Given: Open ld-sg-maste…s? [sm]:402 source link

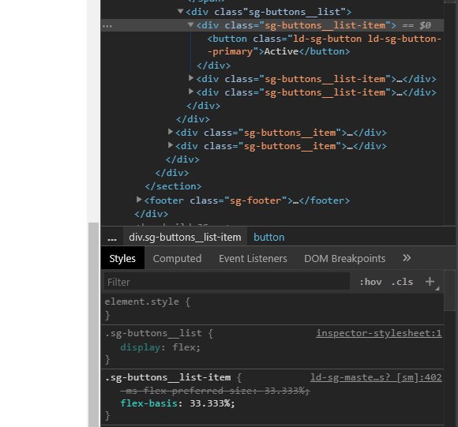Looking at the screenshot, I should [x=376, y=377].
